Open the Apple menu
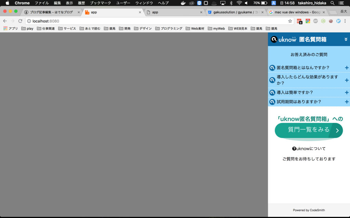 click(8, 3)
